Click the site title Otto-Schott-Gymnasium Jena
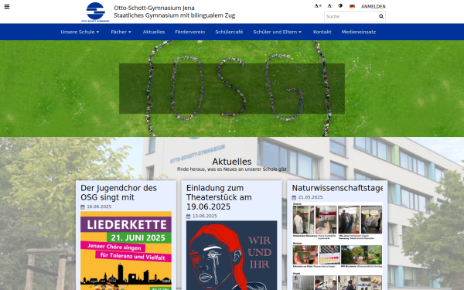The width and height of the screenshot is (464, 290). click(154, 8)
